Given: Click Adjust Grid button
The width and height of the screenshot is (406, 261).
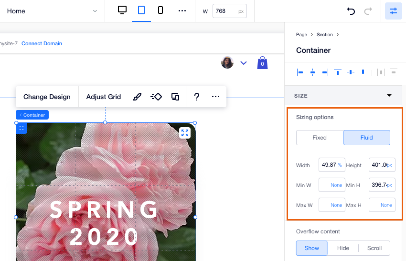Looking at the screenshot, I should pos(104,97).
